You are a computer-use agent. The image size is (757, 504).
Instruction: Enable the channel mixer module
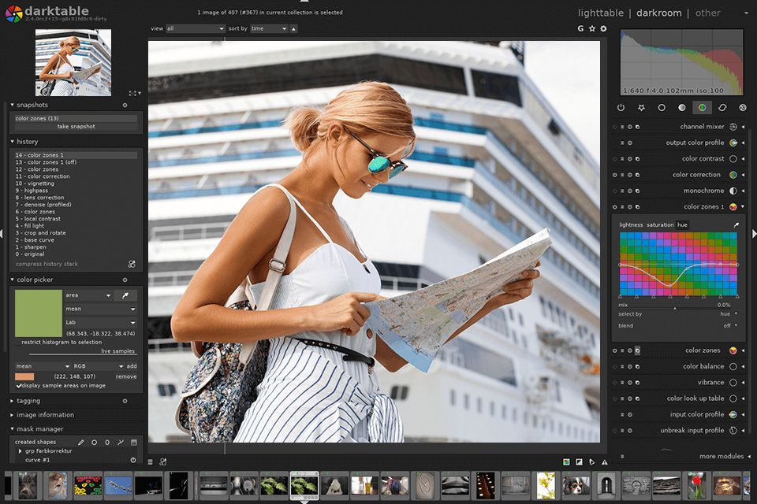[614, 127]
